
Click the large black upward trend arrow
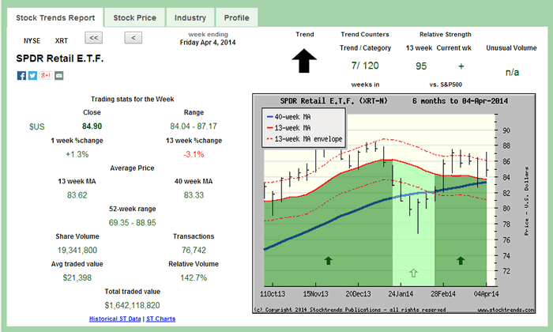(304, 61)
